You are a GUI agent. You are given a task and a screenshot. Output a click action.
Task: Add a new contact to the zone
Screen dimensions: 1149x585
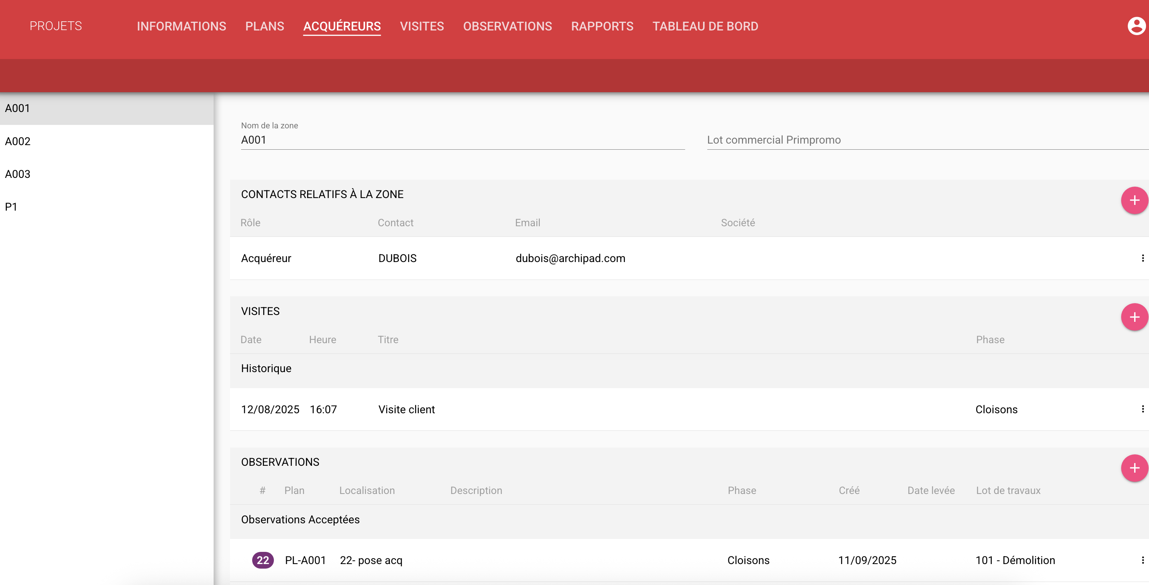tap(1134, 200)
